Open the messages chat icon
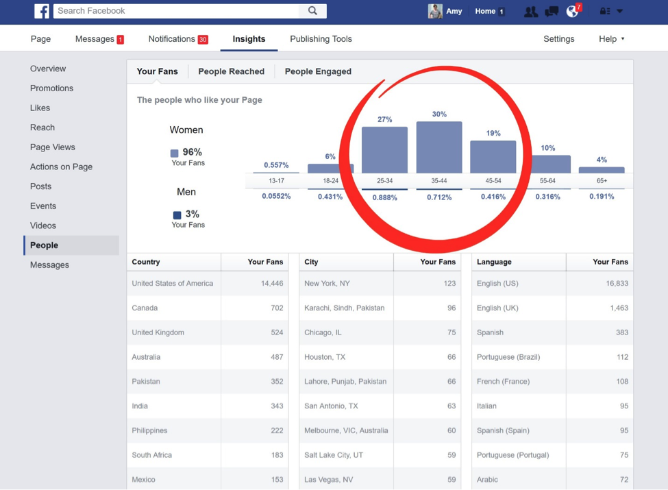This screenshot has width=668, height=490. (552, 12)
